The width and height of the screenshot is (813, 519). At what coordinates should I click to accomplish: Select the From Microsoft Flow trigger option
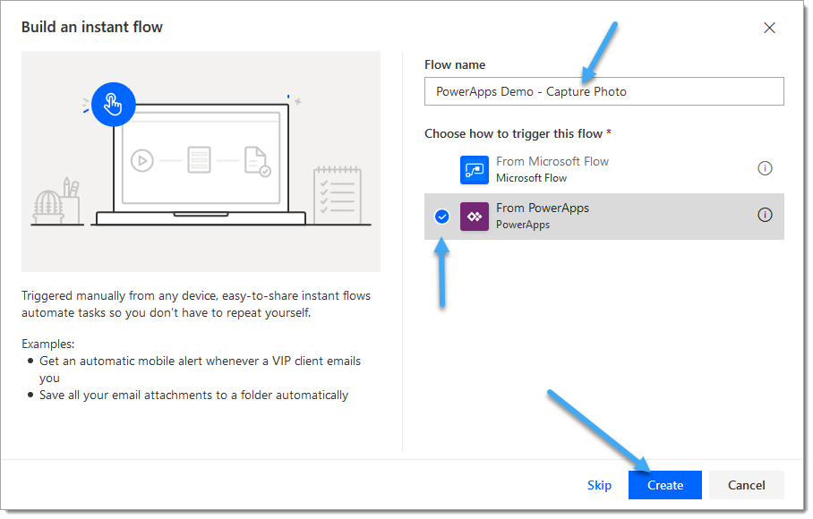pyautogui.click(x=604, y=170)
